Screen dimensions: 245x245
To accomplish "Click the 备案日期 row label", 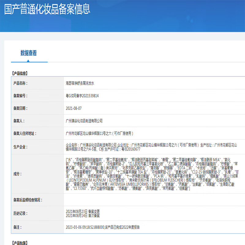I will point(20,108).
